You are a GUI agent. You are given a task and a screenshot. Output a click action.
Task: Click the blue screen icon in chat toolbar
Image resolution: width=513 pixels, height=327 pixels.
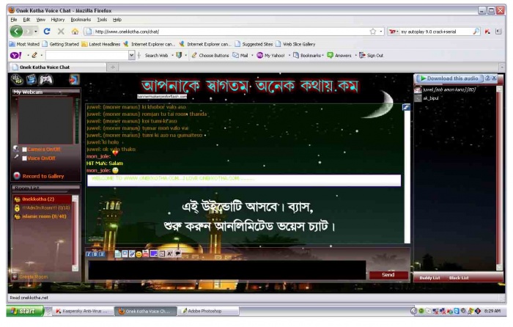(x=153, y=254)
